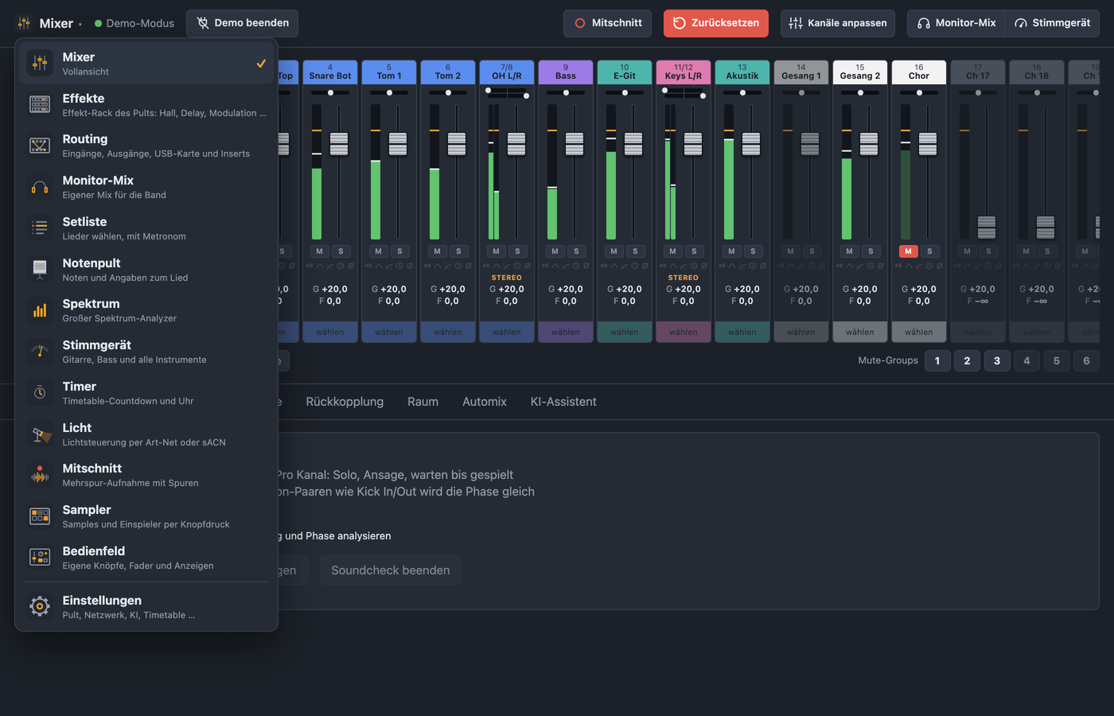Open the Automix tab
Screen dimensions: 1114x716
point(485,402)
